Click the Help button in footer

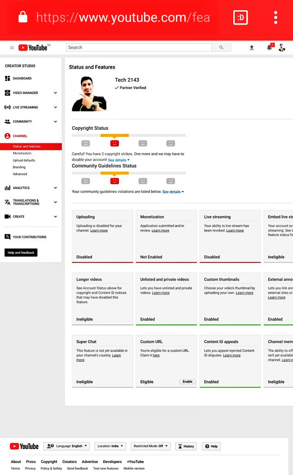[212, 446]
